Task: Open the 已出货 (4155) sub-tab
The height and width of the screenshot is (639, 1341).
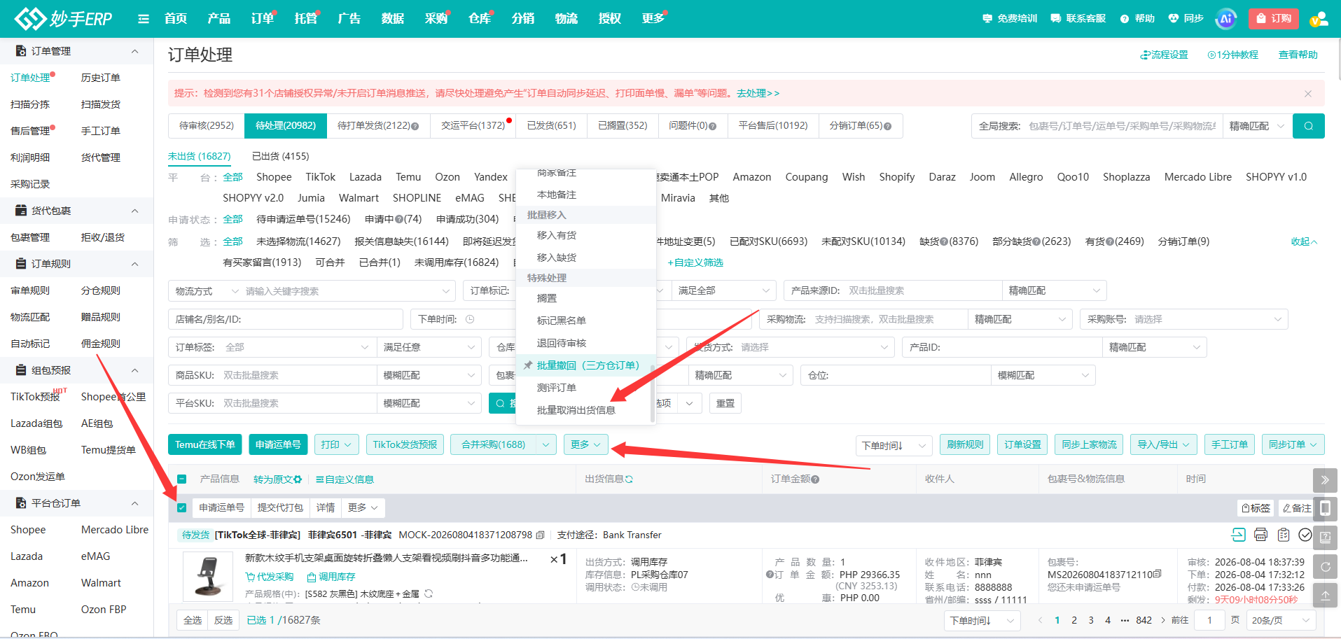Action: pyautogui.click(x=280, y=156)
